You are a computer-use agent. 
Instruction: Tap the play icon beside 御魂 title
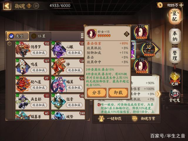[x=36, y=6]
